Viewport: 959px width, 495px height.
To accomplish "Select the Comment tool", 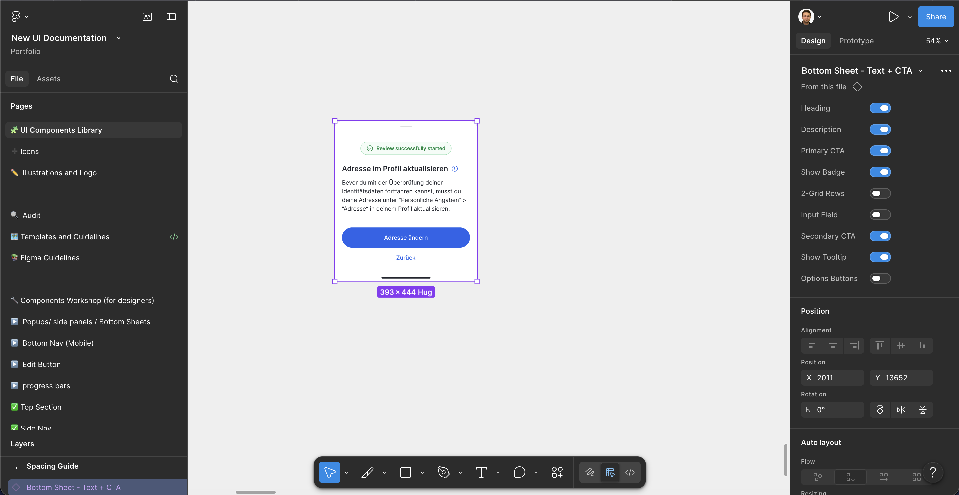I will click(519, 472).
